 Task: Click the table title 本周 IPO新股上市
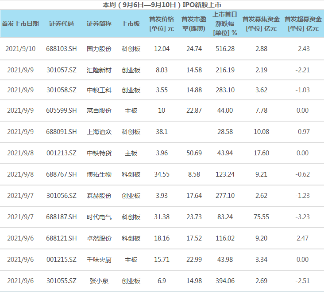click(x=162, y=4)
